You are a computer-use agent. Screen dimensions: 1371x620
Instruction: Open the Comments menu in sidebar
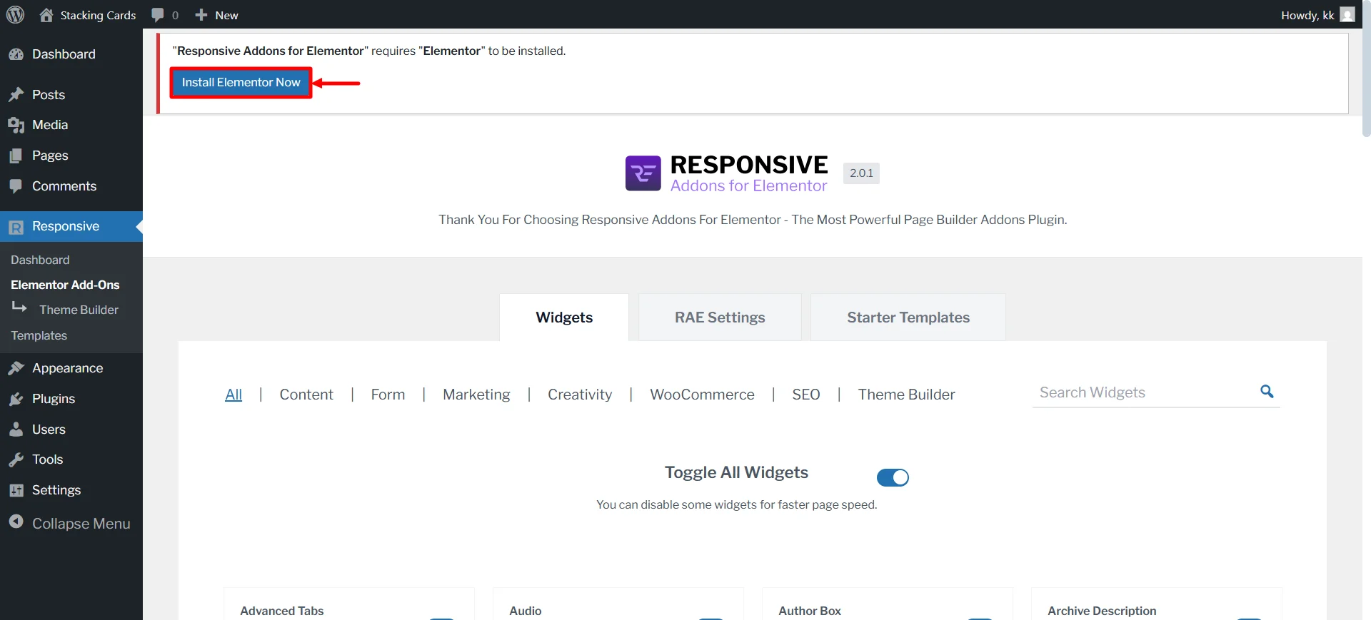coord(71,186)
